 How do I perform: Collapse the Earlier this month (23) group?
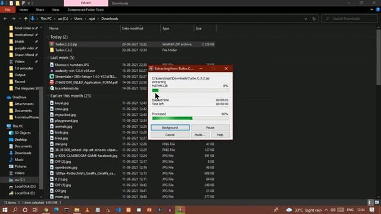(48, 96)
